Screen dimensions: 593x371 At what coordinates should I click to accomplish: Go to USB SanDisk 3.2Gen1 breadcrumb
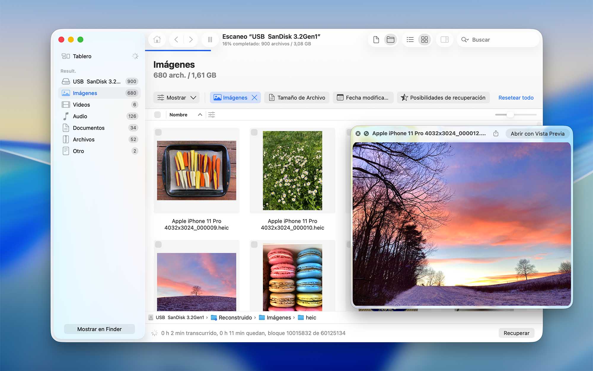[176, 317]
